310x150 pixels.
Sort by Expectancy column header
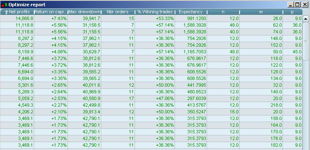(x=191, y=12)
